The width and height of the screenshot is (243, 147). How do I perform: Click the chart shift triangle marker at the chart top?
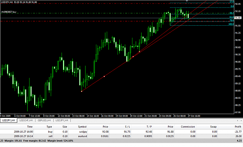click(x=187, y=1)
